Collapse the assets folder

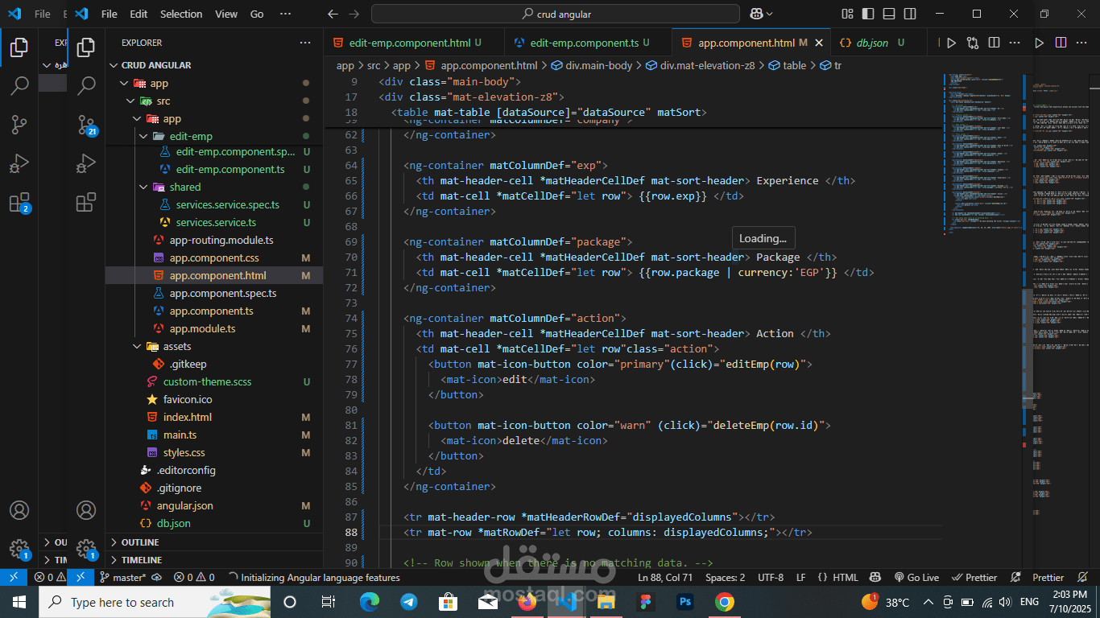click(x=137, y=346)
